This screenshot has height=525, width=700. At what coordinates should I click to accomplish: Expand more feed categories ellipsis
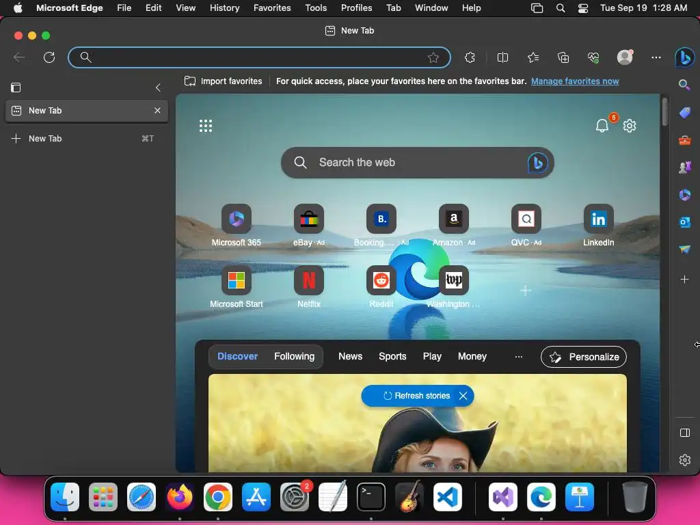[518, 357]
